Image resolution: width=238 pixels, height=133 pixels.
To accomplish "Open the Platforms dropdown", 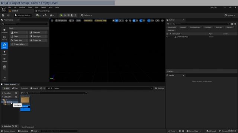I will pos(86,15).
